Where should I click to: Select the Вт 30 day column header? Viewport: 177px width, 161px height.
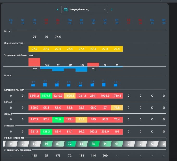(164, 22)
